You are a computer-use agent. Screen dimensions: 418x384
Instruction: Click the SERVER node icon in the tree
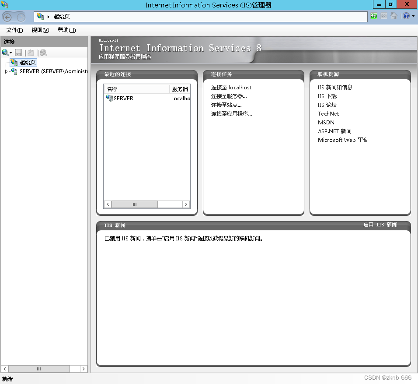14,71
